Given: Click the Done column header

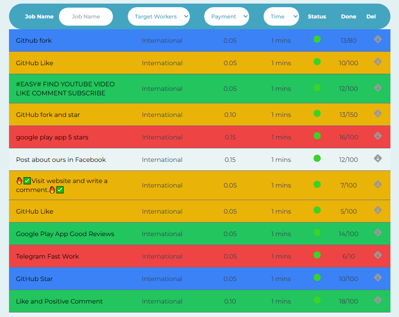Looking at the screenshot, I should click(348, 17).
